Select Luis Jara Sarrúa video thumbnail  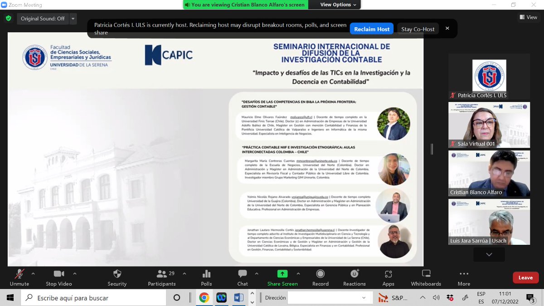(489, 222)
